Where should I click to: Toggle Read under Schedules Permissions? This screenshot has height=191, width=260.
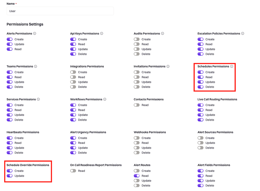pyautogui.click(x=200, y=77)
